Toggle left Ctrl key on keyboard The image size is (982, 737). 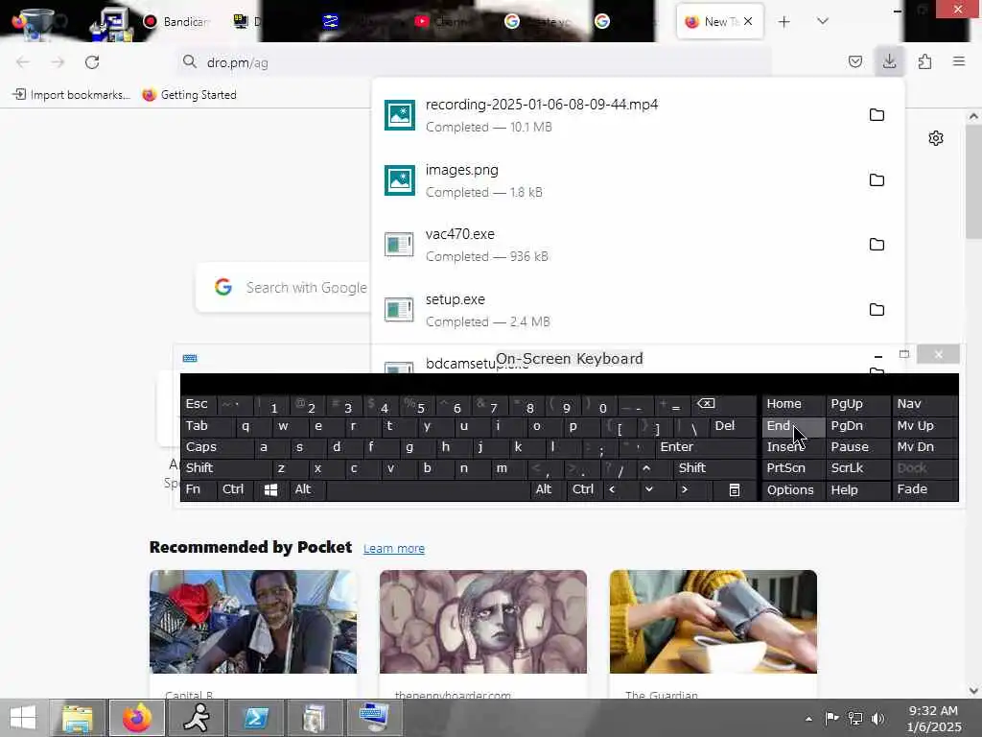(x=235, y=489)
